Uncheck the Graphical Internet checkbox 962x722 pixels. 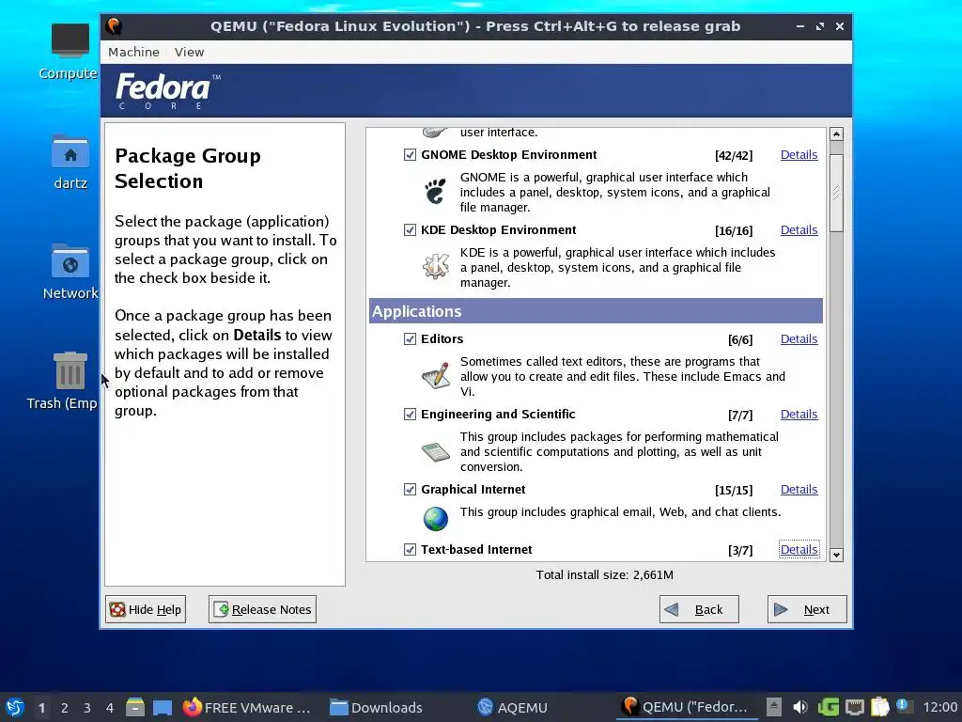tap(410, 489)
